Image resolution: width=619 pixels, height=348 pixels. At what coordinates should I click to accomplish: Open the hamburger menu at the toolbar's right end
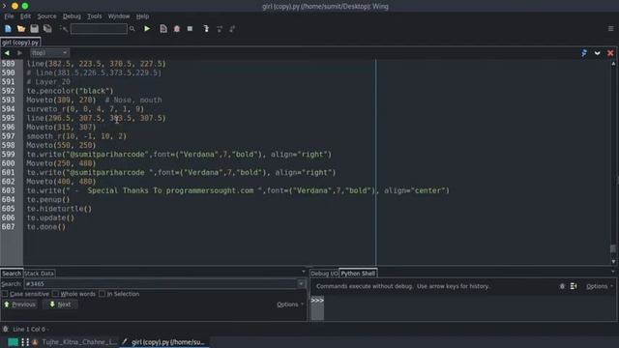tap(610, 28)
